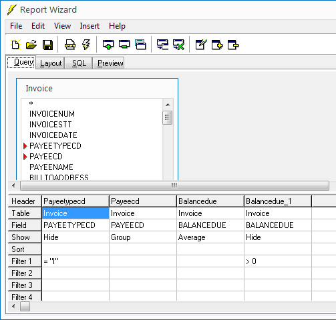336x320 pixels.
Task: Click the Filter 1 cell containing > 0
Action: click(x=278, y=261)
